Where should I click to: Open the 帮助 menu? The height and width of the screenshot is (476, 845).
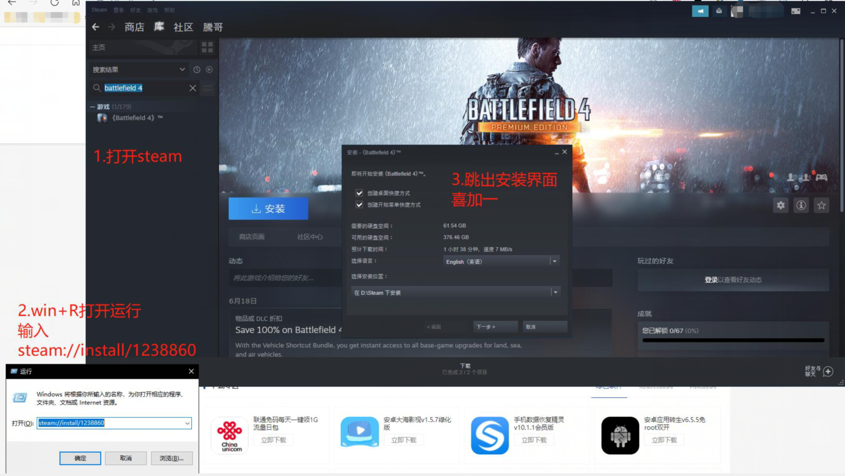(170, 10)
